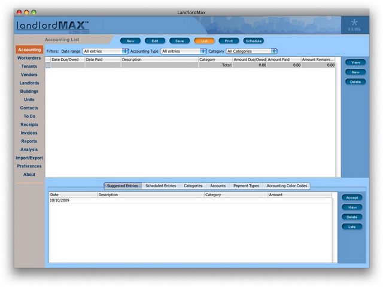The image size is (383, 287).
Task: Click Delete in the suggested entries panel
Action: 352,217
